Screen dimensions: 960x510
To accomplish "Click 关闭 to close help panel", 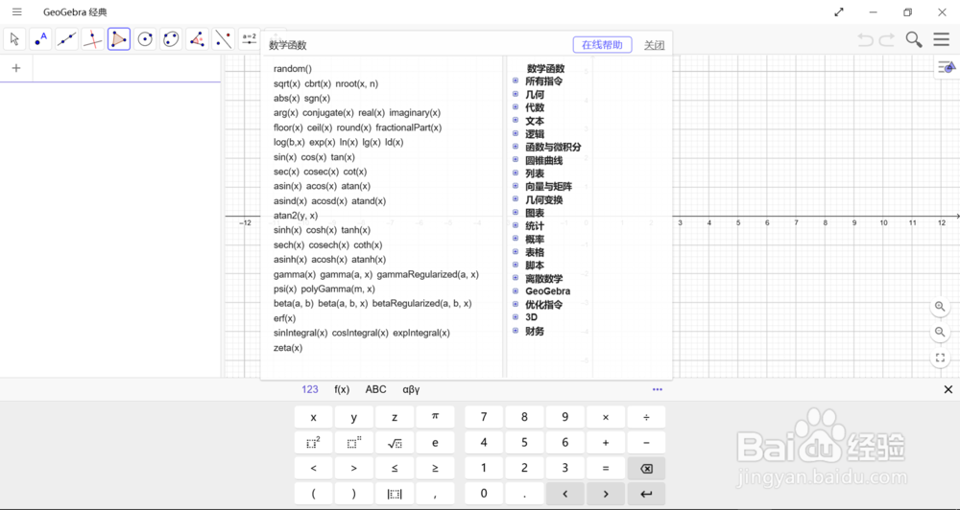I will click(x=655, y=45).
